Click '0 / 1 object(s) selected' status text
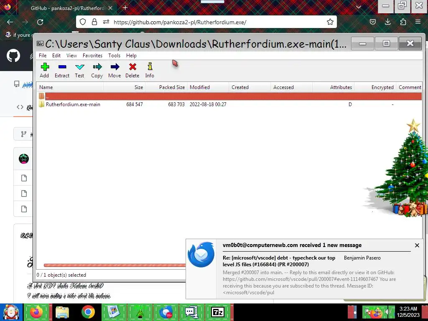 tap(61, 275)
